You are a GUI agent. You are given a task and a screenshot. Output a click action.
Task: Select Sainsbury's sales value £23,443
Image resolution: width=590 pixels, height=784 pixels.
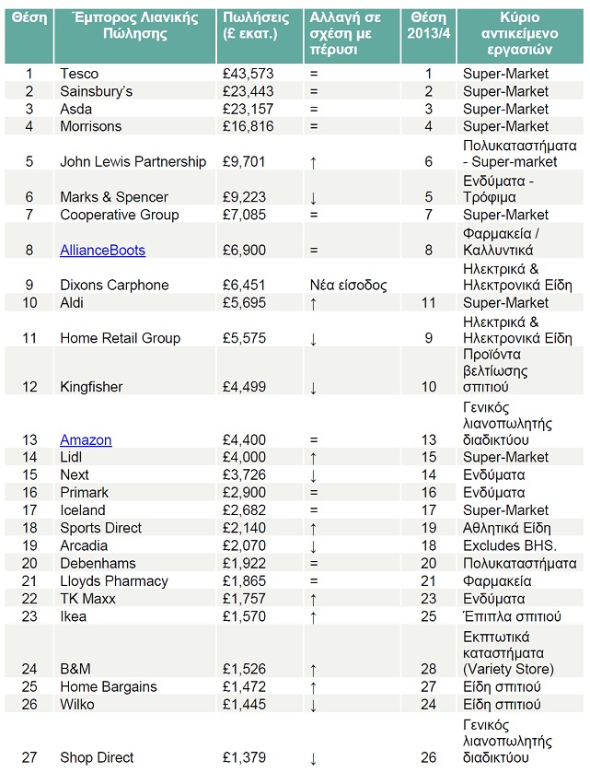(248, 91)
